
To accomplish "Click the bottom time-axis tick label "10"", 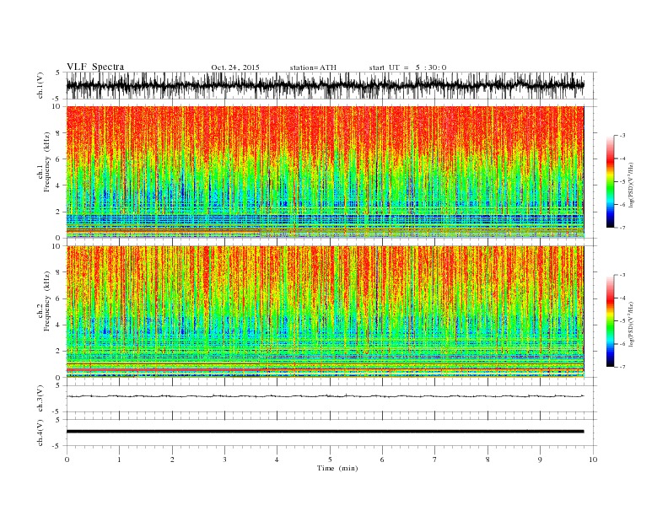I will 593,460.
